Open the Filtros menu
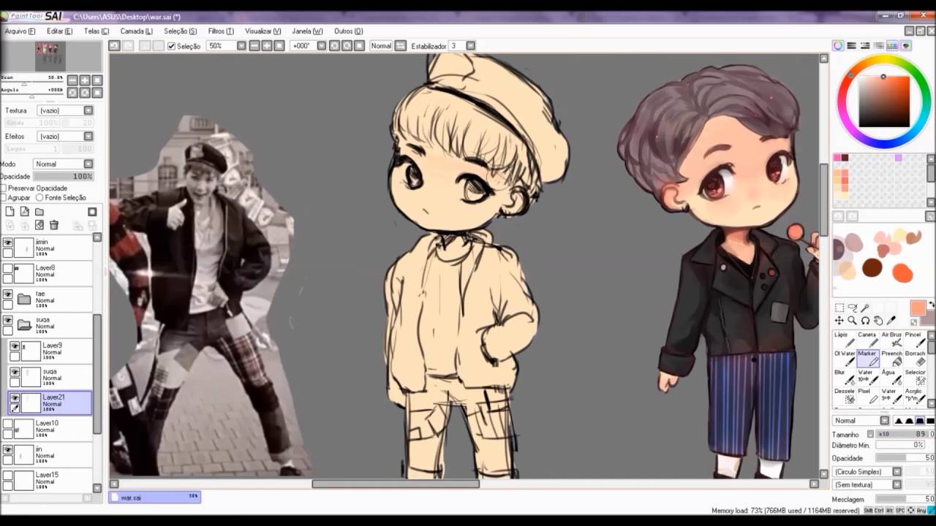Screen dimensions: 936x526 point(221,31)
